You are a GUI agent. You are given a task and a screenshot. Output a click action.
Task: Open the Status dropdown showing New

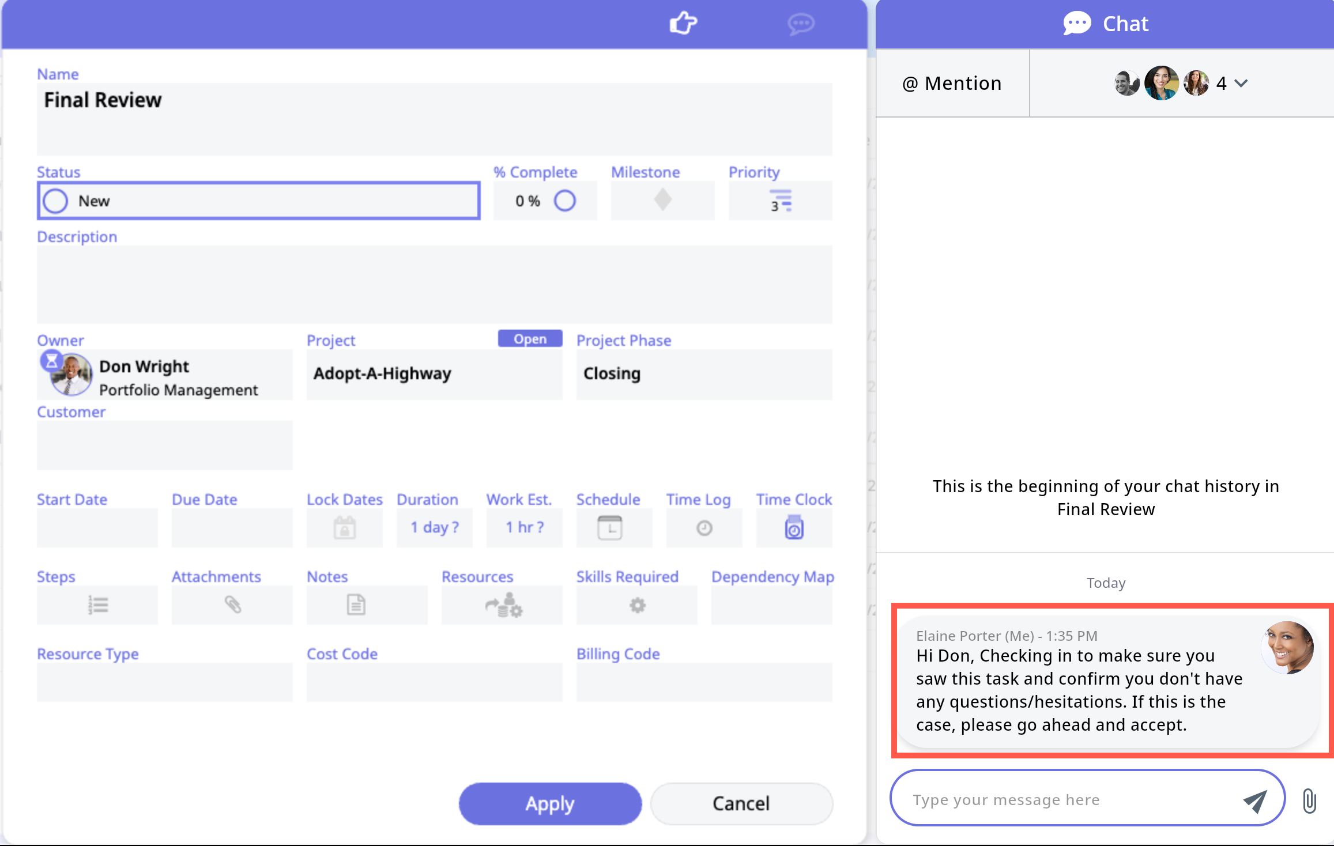coord(258,201)
